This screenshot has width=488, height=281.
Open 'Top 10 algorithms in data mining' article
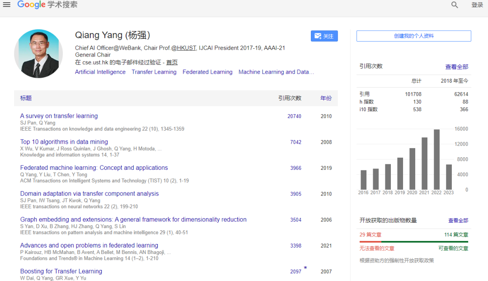click(x=64, y=142)
